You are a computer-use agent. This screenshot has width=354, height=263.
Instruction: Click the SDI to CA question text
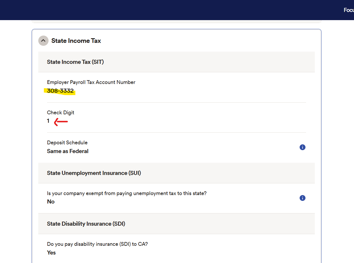click(97, 244)
